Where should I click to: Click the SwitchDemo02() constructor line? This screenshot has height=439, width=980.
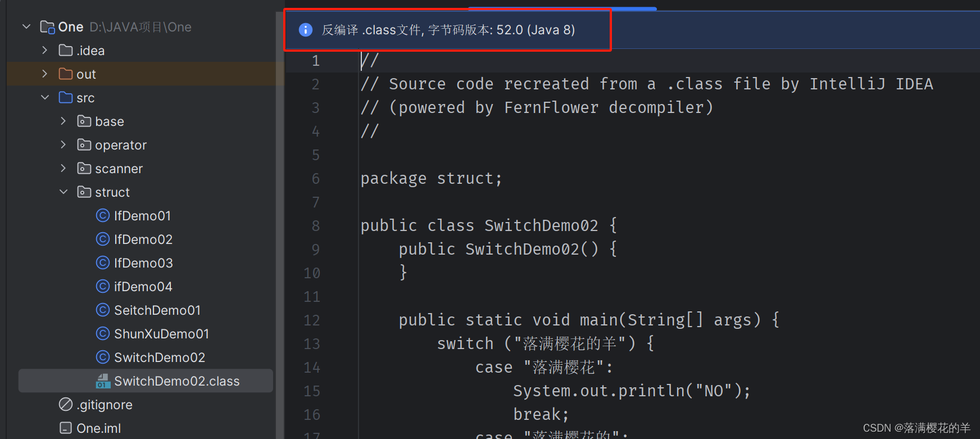(x=507, y=249)
